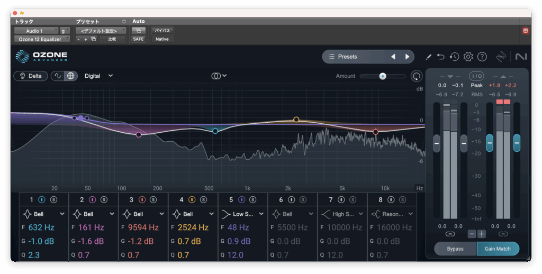Open the stereo channel mode dropdown
This screenshot has width=542, height=274.
pos(219,76)
